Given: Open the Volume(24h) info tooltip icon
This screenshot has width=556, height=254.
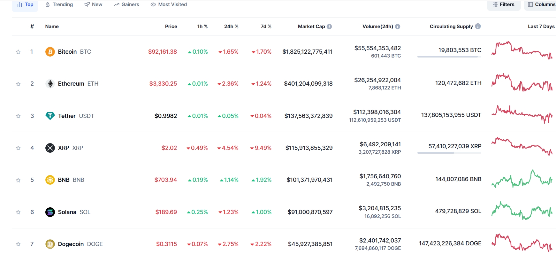Looking at the screenshot, I should 398,27.
